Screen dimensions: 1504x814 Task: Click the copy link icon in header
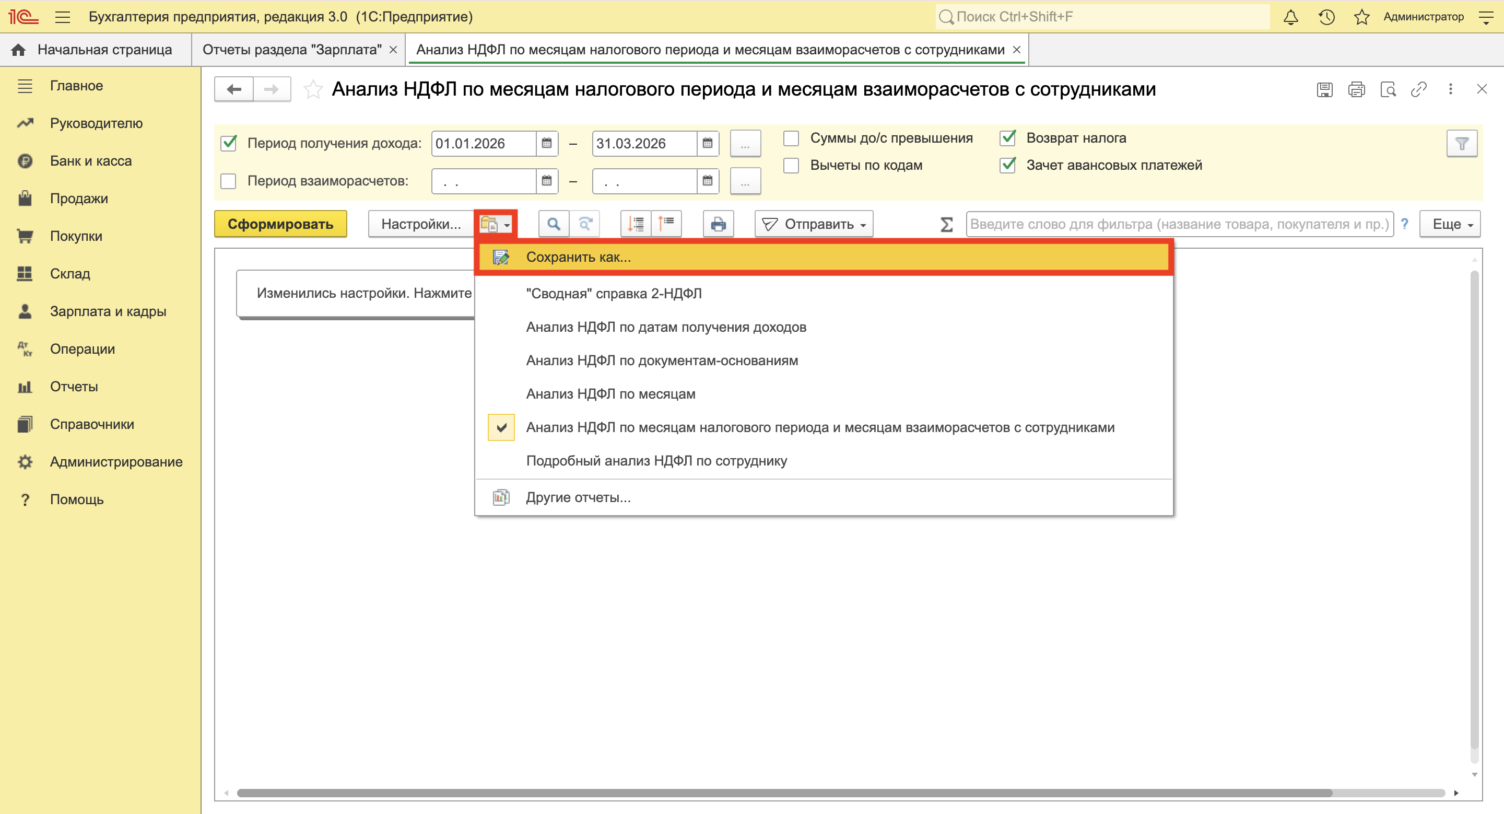[x=1419, y=89]
